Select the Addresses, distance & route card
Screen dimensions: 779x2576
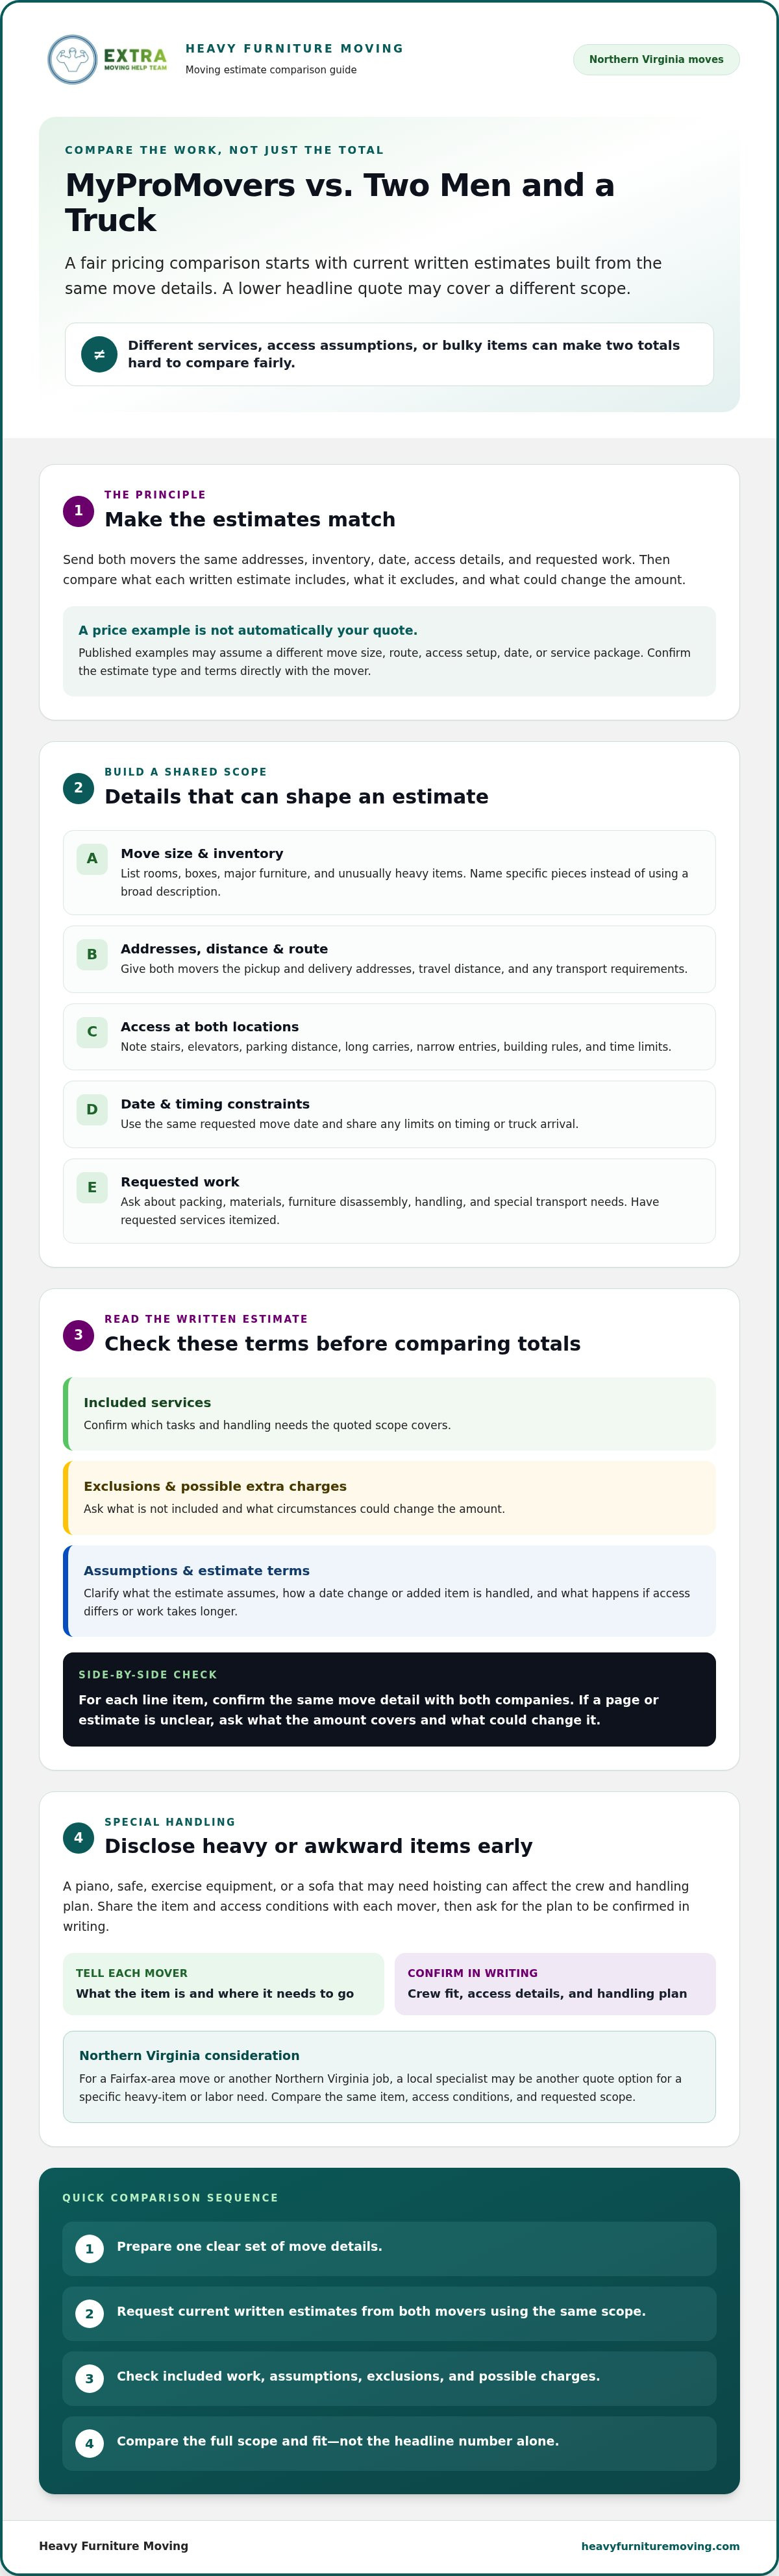[389, 959]
